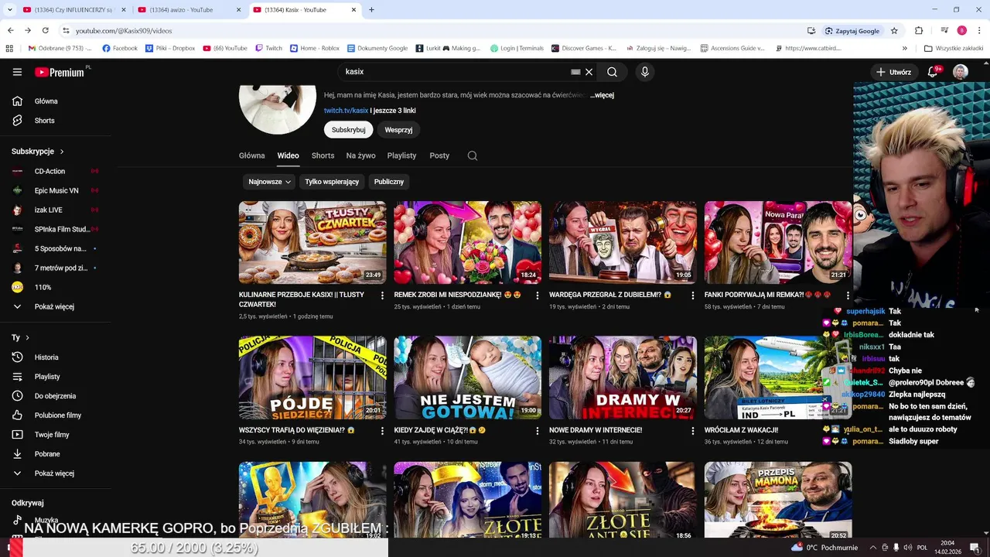Click inside the YouTube search field
The height and width of the screenshot is (557, 990).
456,72
